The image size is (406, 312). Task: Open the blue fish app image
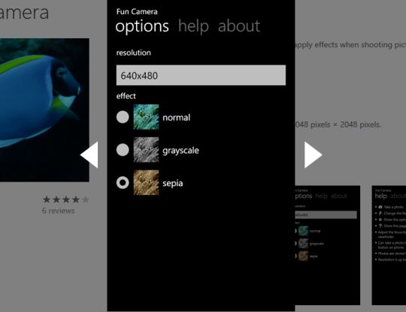point(44,110)
